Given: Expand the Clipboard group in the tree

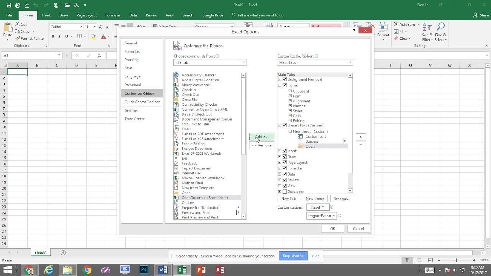Looking at the screenshot, I should (x=290, y=91).
